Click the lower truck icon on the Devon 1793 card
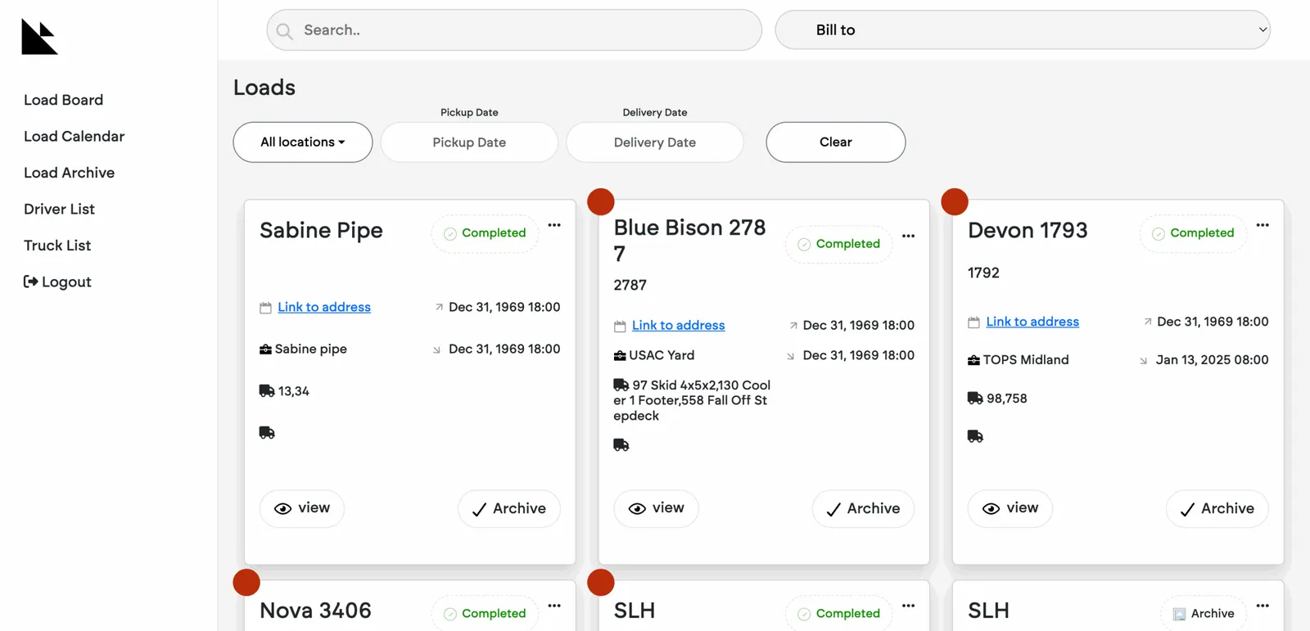The height and width of the screenshot is (631, 1310). (x=975, y=437)
